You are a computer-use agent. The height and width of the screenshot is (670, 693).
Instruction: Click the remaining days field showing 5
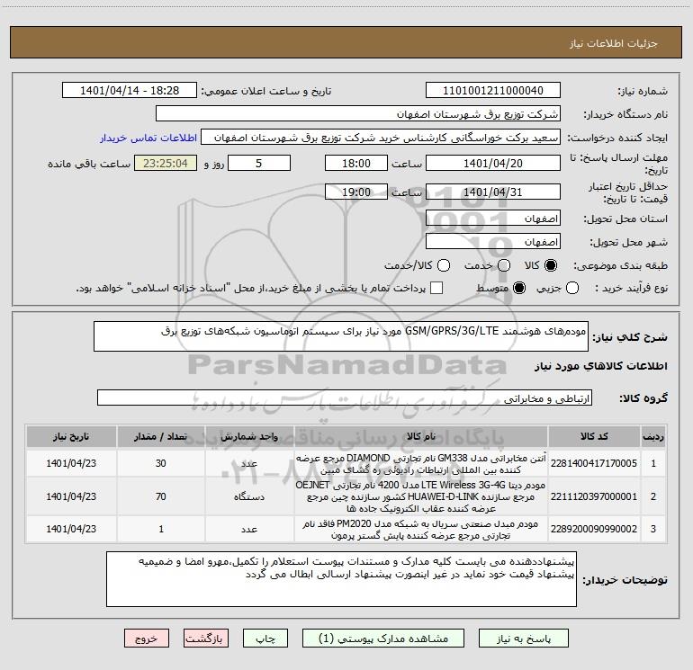[259, 163]
